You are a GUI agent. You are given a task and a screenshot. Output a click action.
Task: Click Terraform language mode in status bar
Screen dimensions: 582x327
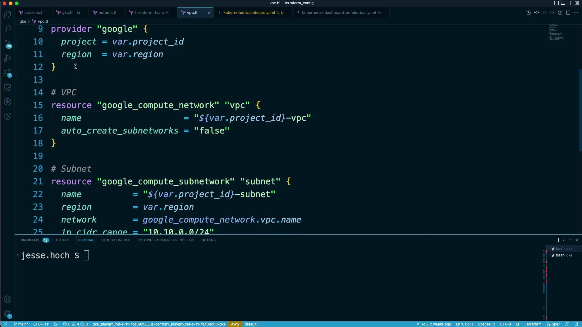click(533, 324)
